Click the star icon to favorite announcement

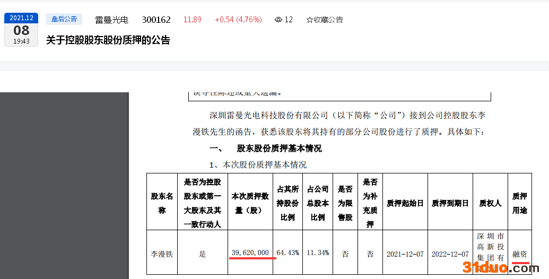pyautogui.click(x=310, y=20)
